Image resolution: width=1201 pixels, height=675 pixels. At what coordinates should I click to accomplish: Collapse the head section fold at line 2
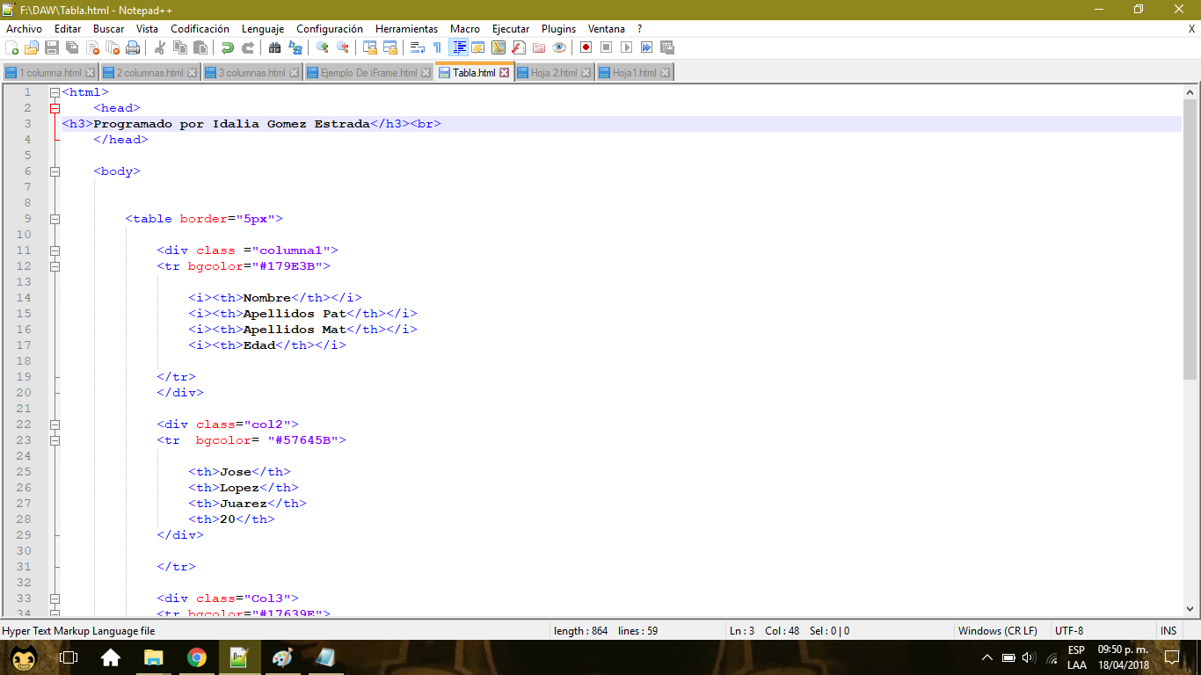[55, 107]
